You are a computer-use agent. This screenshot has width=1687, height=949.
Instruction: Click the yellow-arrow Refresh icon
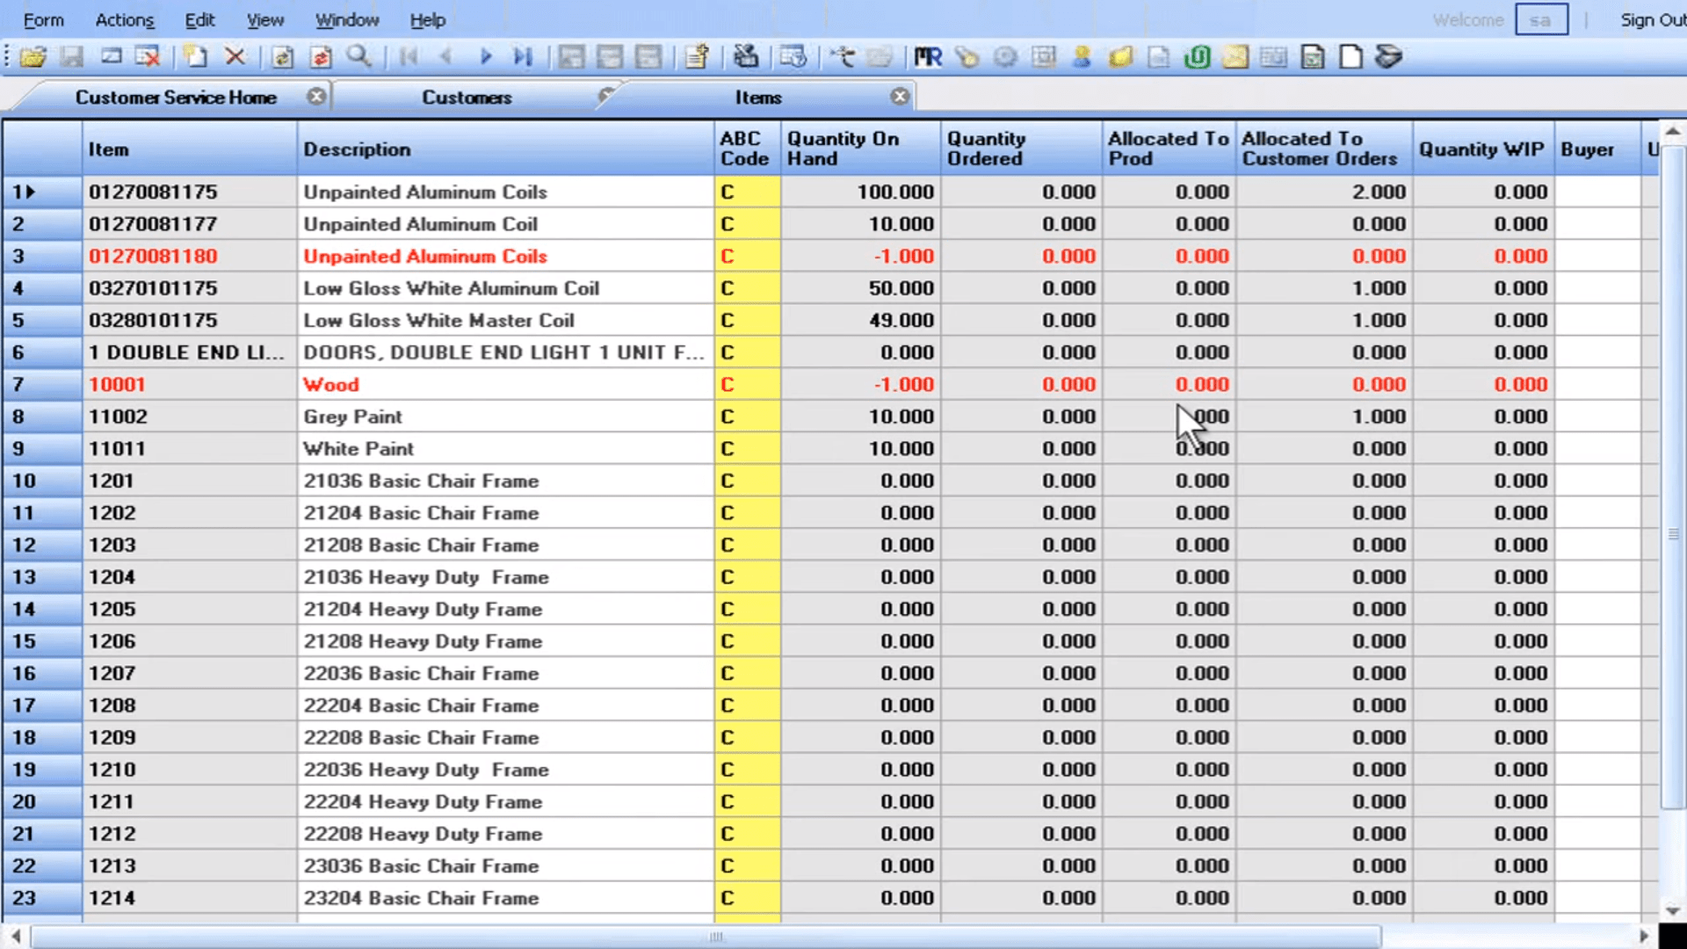coord(283,58)
